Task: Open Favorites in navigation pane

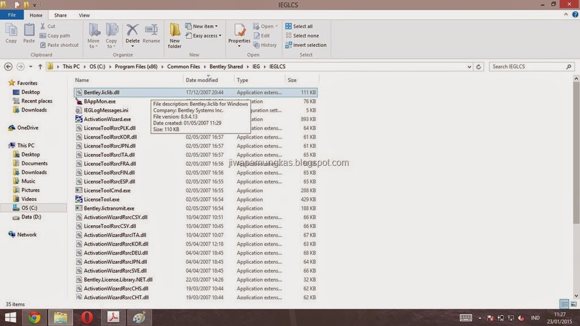Action: [23, 83]
